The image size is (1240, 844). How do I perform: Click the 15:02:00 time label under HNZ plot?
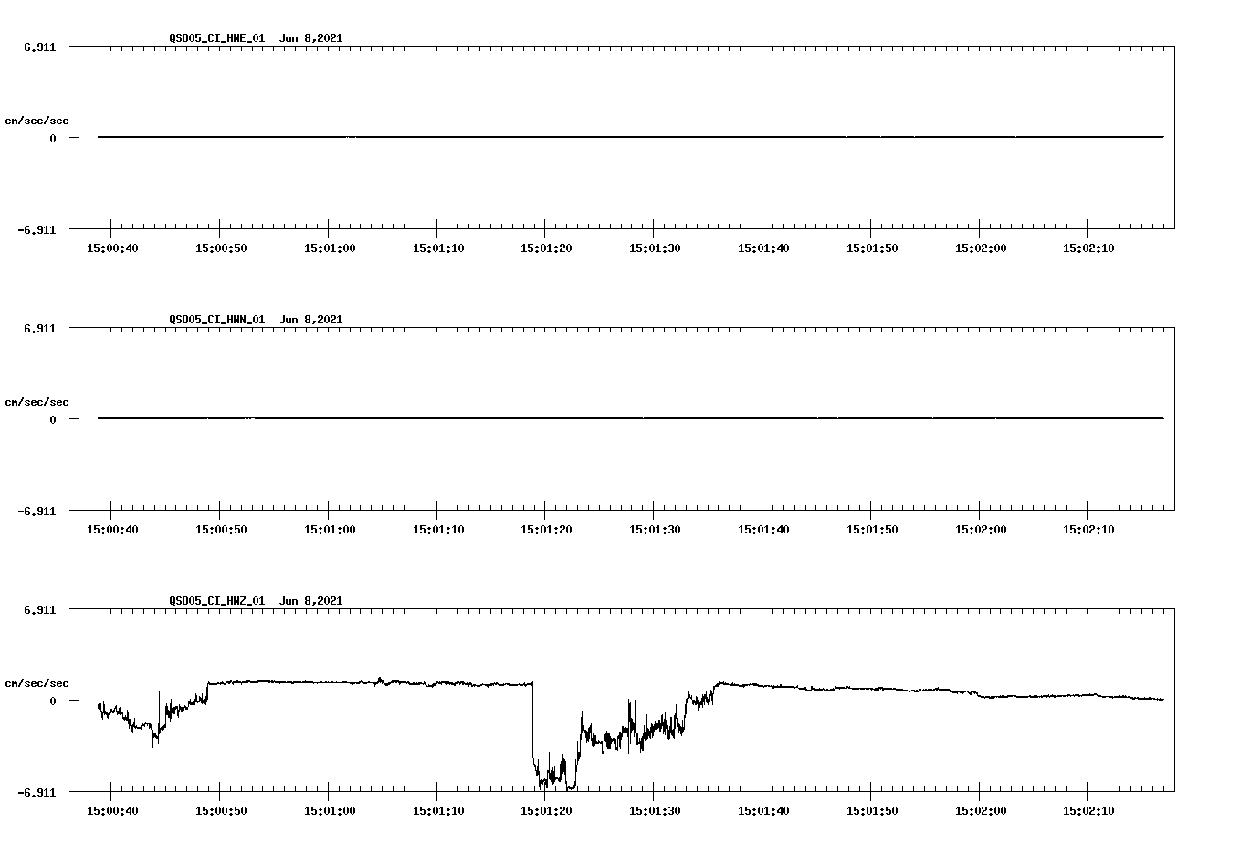coord(981,811)
